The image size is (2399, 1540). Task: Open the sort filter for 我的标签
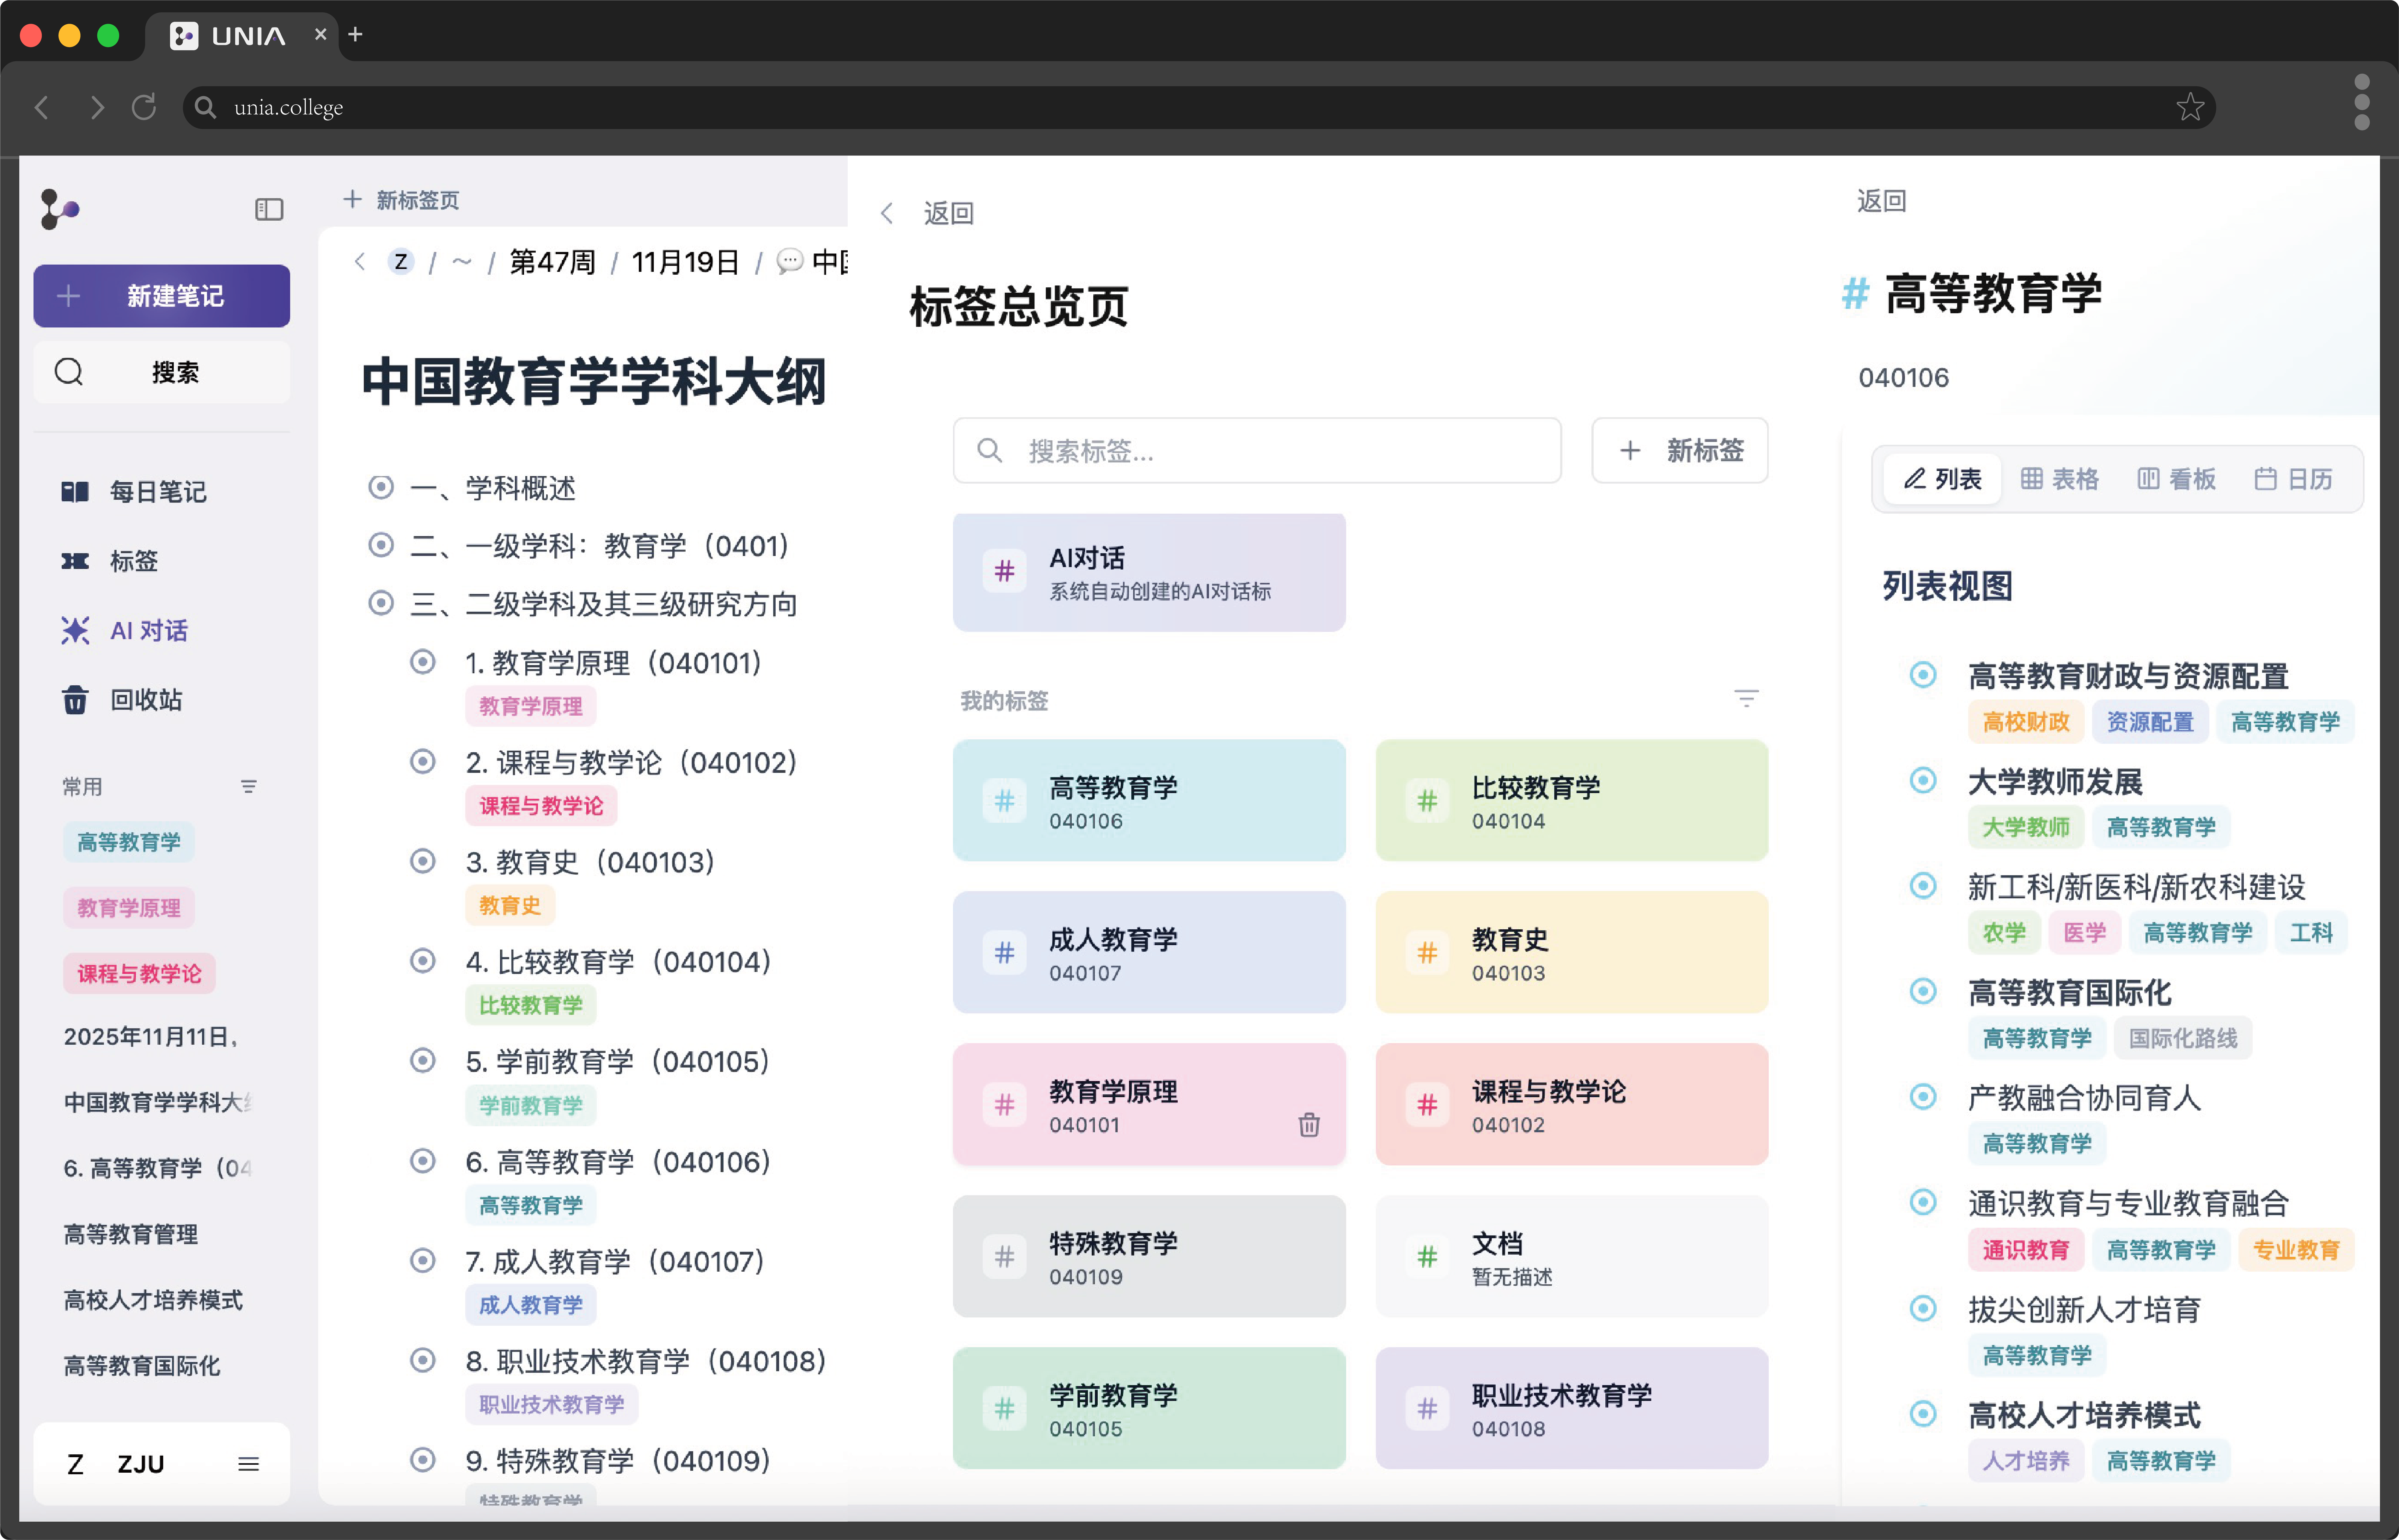pyautogui.click(x=1746, y=699)
